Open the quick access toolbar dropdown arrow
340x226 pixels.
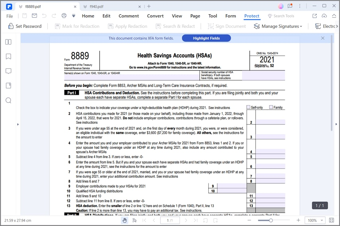[x=74, y=16]
